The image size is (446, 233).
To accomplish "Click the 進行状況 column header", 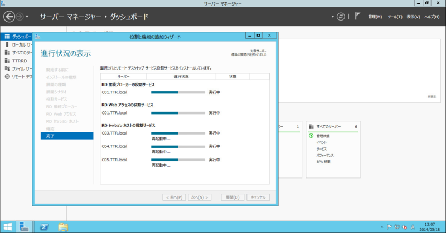I will pyautogui.click(x=181, y=77).
